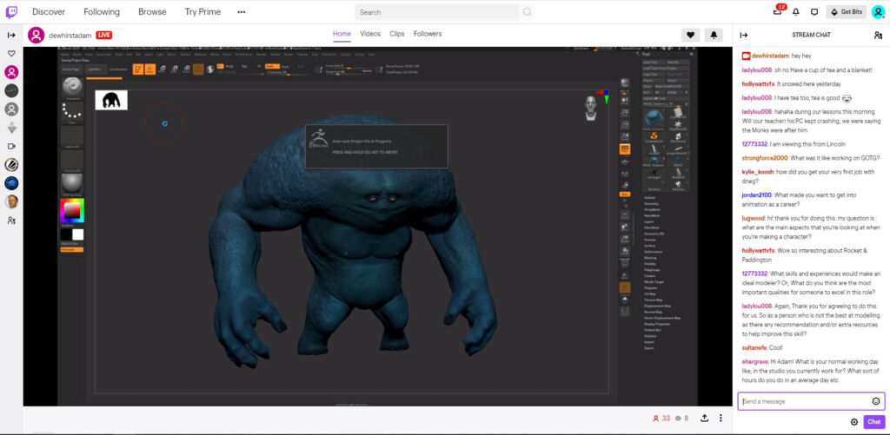The image size is (890, 435).
Task: Open Prime loot icon with 12 badge
Action: coord(778,11)
